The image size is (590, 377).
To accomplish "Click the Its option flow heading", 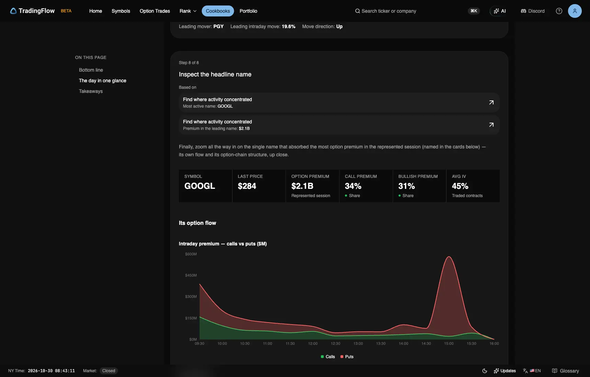I will 197,223.
